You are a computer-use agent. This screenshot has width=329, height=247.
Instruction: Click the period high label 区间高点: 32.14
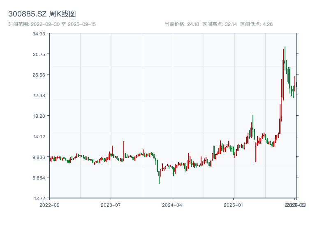pos(220,24)
